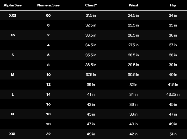187x139 pixels.
Task: Click the XXS alpha size label
Action: [13, 15]
